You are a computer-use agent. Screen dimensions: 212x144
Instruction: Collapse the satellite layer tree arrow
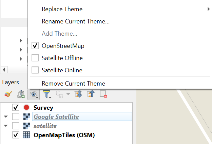pos(6,126)
